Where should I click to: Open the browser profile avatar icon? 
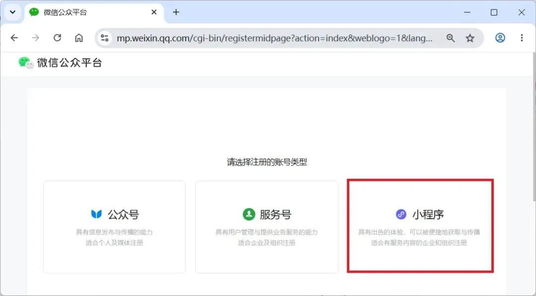click(x=500, y=38)
